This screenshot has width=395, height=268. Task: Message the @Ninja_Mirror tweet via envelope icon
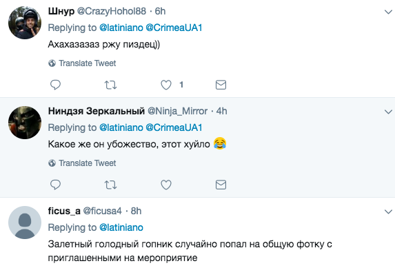(x=221, y=185)
